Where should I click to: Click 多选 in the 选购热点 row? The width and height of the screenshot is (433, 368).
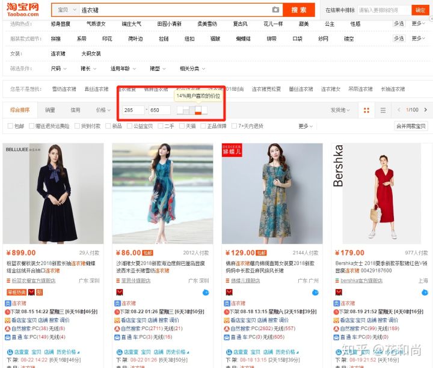click(x=399, y=23)
